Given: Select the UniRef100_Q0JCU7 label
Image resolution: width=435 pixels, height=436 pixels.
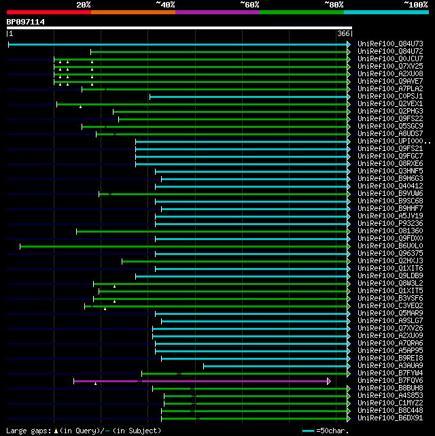Looking at the screenshot, I should pos(390,59).
